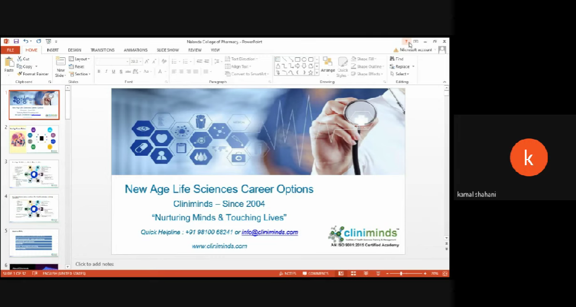Click the Paste clipboard icon
The height and width of the screenshot is (307, 576).
pos(9,64)
